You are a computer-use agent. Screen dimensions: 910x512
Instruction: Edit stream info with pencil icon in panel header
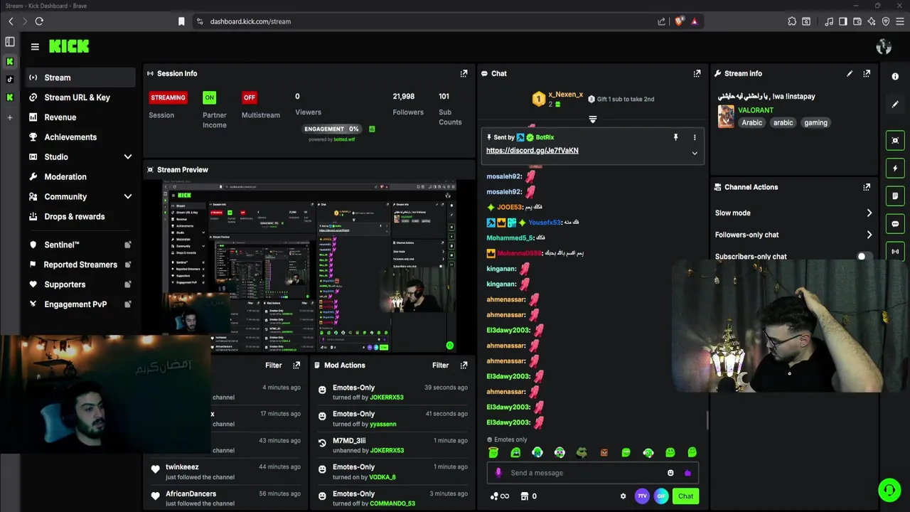[850, 73]
